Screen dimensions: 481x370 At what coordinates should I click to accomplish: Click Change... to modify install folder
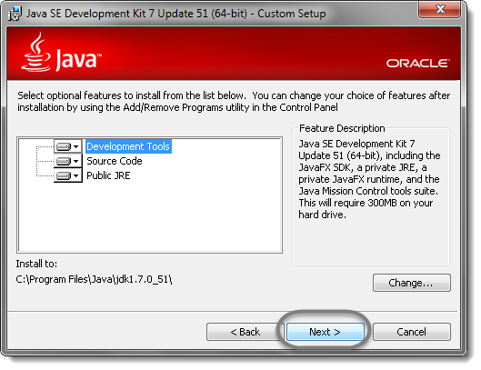[x=411, y=283]
